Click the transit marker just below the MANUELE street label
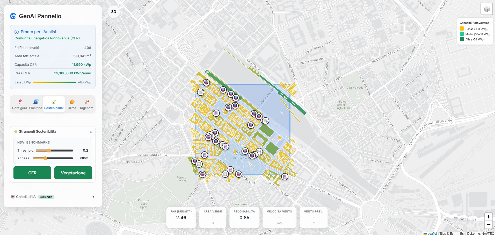 click(x=239, y=174)
